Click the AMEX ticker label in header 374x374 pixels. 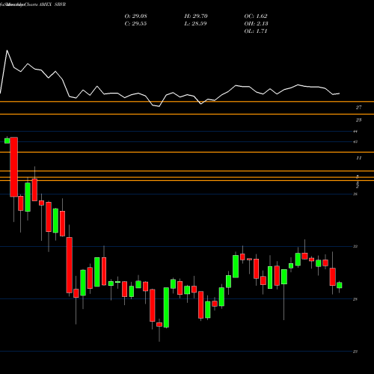(46, 4)
